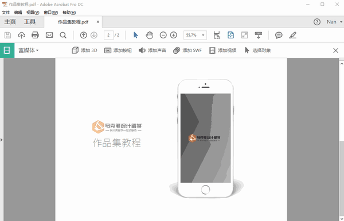Click the green rich media panel icon
Viewport: 344px width, 221px height.
coord(7,50)
